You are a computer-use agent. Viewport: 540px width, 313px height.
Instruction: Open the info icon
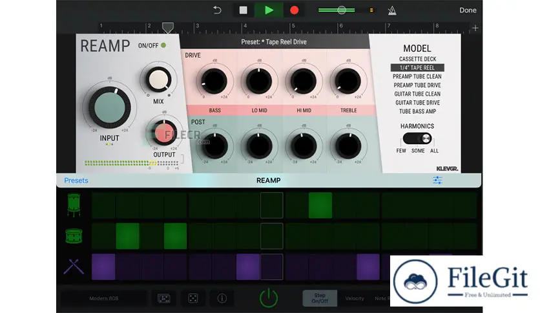click(x=222, y=298)
